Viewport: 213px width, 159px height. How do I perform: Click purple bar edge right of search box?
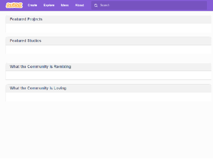(210, 5)
